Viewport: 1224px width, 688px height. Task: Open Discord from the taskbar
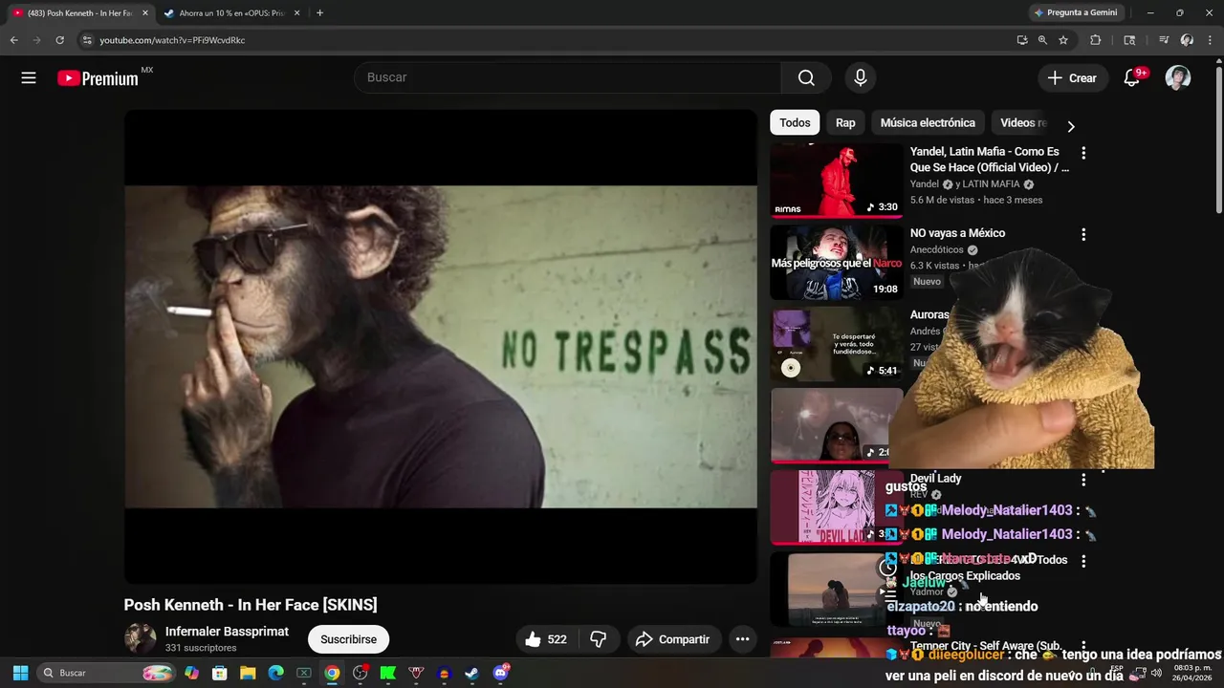500,673
